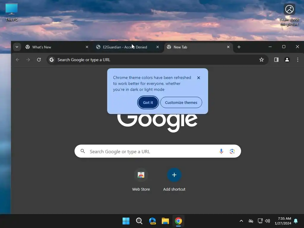Viewport: 304px width, 228px height.
Task: Click Learn about this picture icon
Action: [289, 15]
